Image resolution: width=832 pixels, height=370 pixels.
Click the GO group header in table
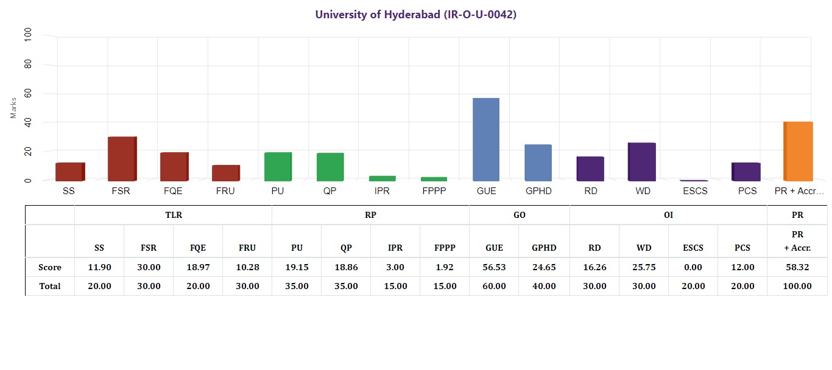[519, 215]
